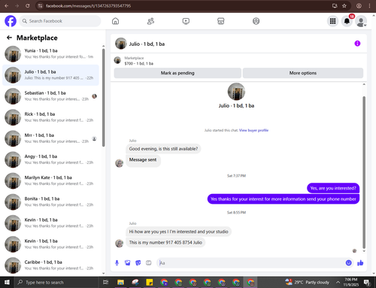Open the taskbar clock and date
The height and width of the screenshot is (288, 376).
(351, 282)
